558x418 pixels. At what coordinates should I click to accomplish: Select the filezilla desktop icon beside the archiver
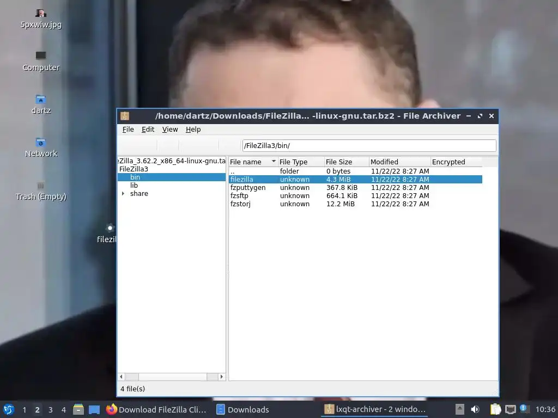pos(107,233)
